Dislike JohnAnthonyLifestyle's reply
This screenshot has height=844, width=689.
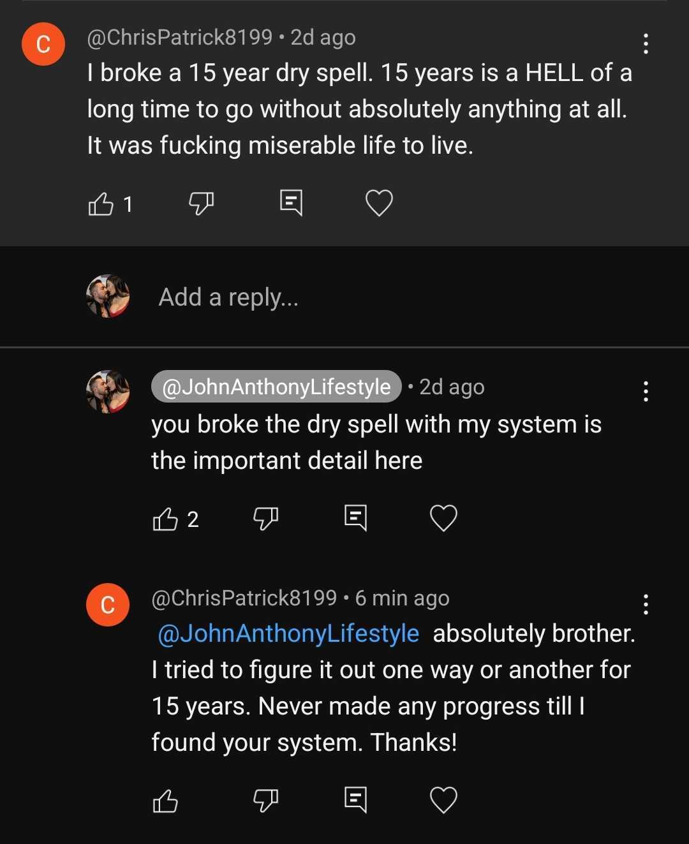pos(265,518)
